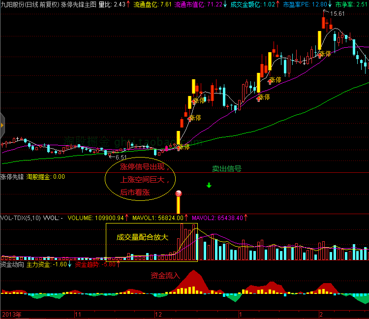Select the 九阳股份(日线.前复权) chart title
This screenshot has height=319, width=369.
(30, 4)
